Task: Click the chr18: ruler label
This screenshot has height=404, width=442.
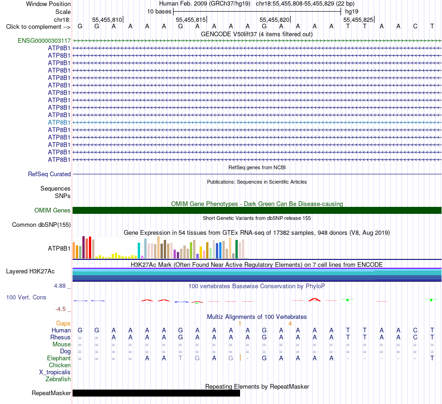Action: point(62,20)
